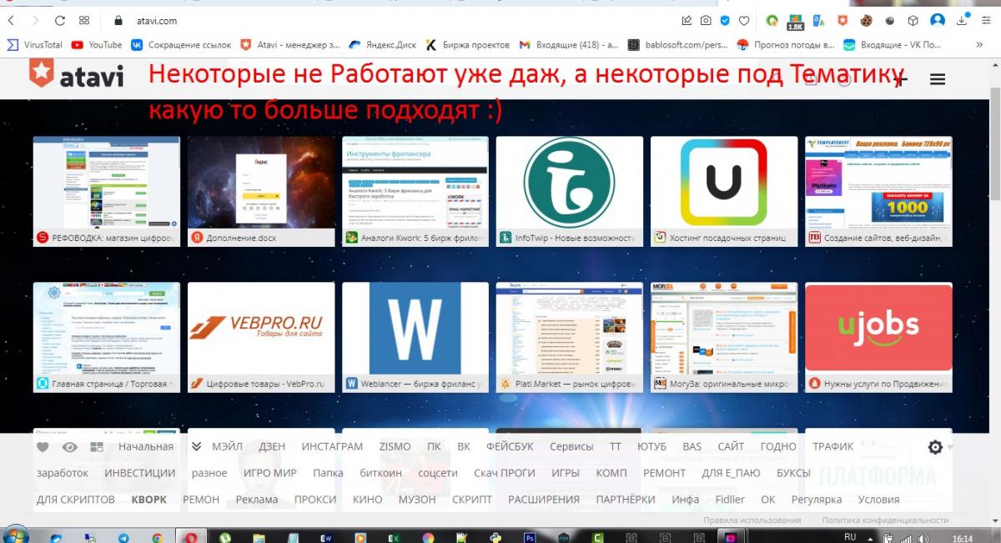Open the РЕФОВОДКА bookmark thumbnail
This screenshot has width=1001, height=543.
pos(106,191)
